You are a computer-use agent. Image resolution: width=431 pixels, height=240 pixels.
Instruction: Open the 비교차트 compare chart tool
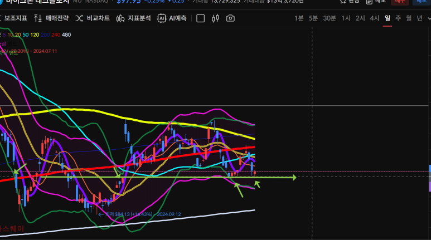click(93, 18)
